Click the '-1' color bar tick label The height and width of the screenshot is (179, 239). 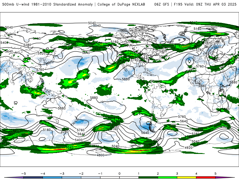pyautogui.click(x=100, y=174)
